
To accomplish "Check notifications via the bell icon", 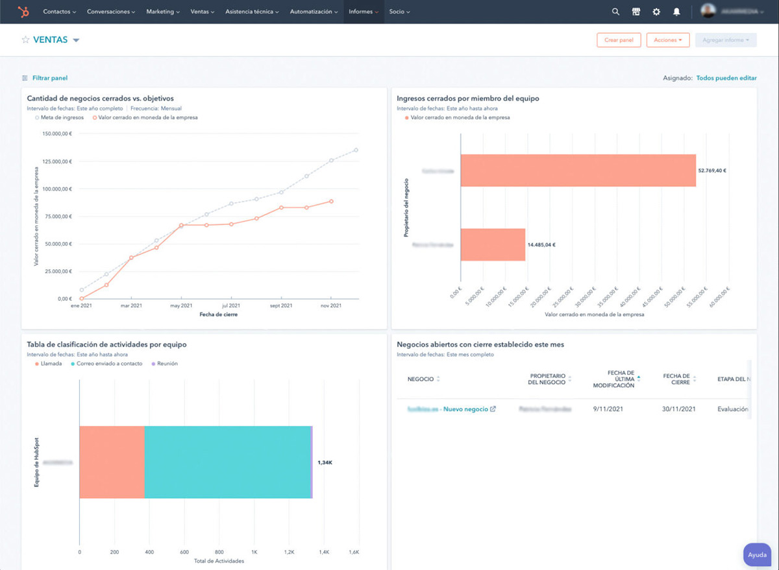I will coord(676,11).
